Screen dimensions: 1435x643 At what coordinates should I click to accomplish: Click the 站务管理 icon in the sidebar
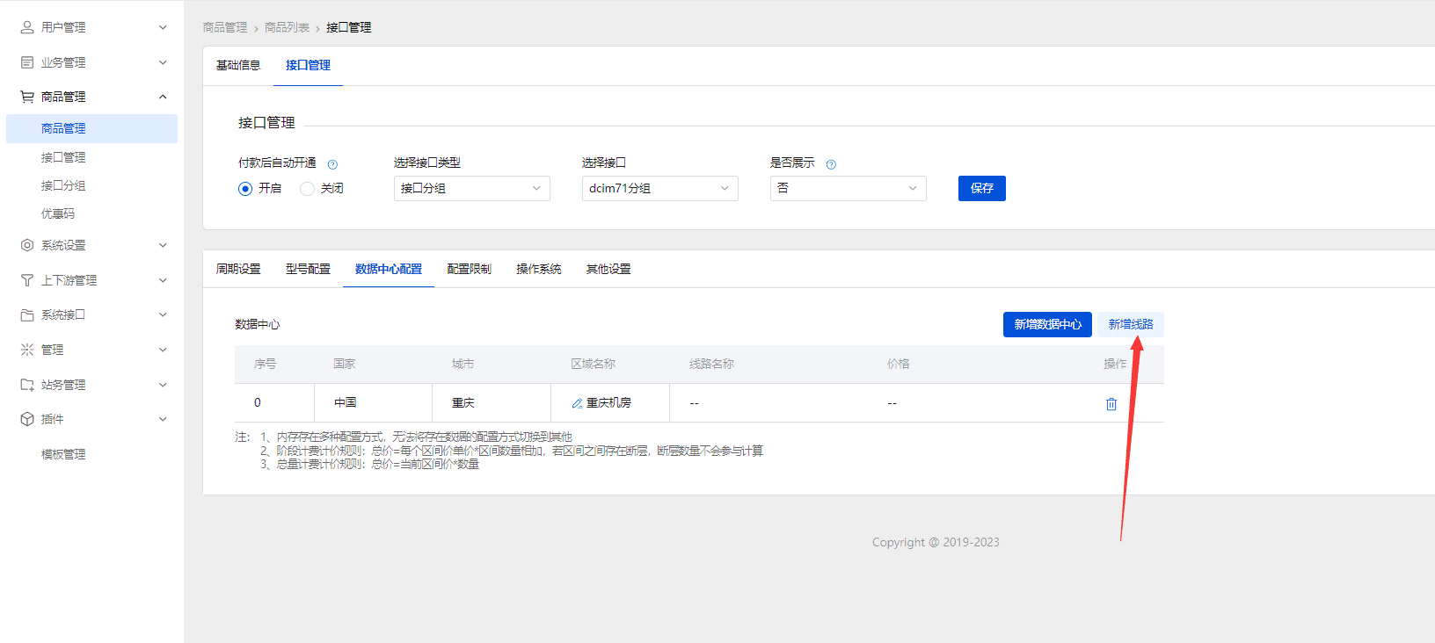[x=27, y=385]
